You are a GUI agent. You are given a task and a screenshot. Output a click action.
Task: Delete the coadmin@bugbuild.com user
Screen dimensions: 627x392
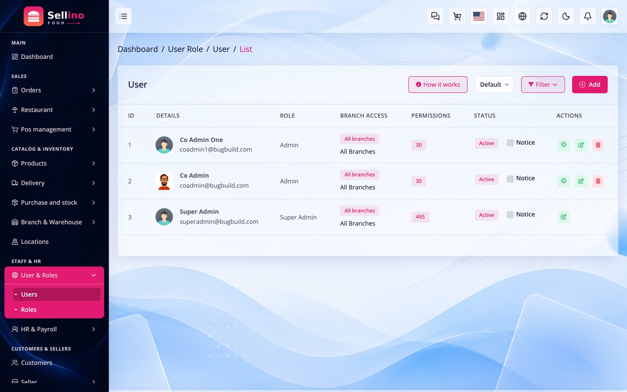coord(598,181)
